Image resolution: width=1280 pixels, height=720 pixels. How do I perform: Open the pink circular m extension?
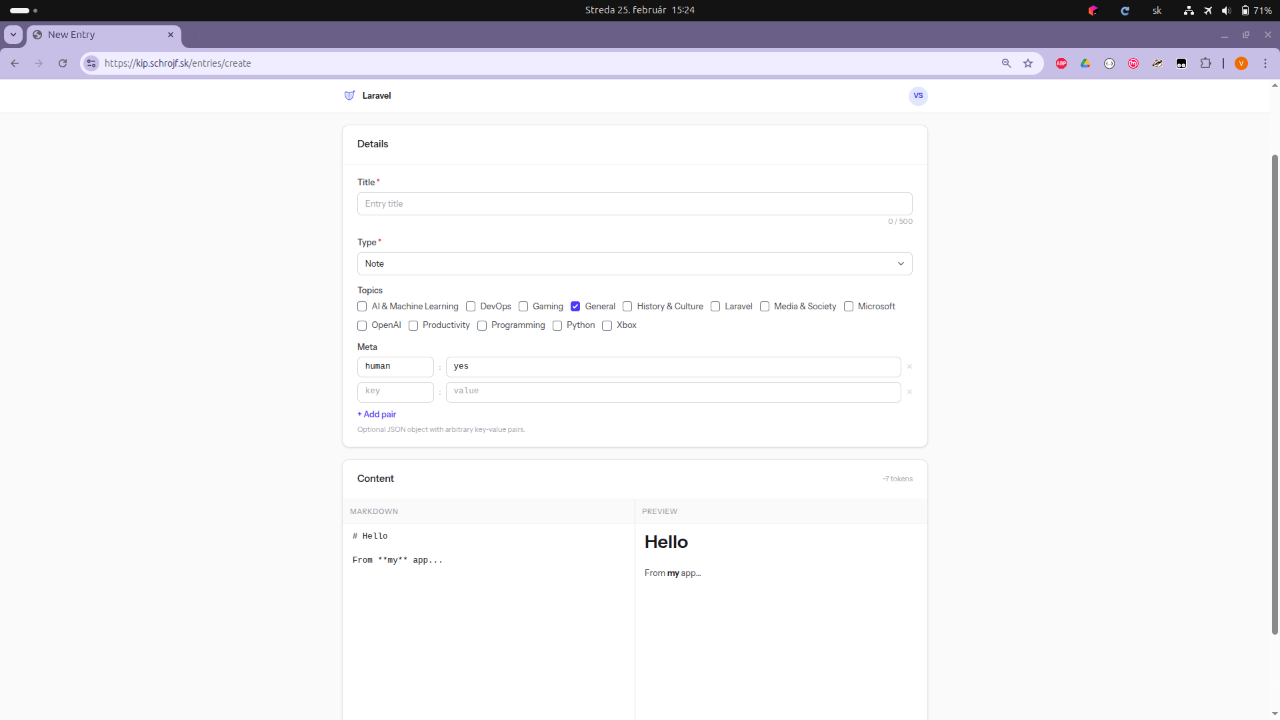pos(1133,63)
